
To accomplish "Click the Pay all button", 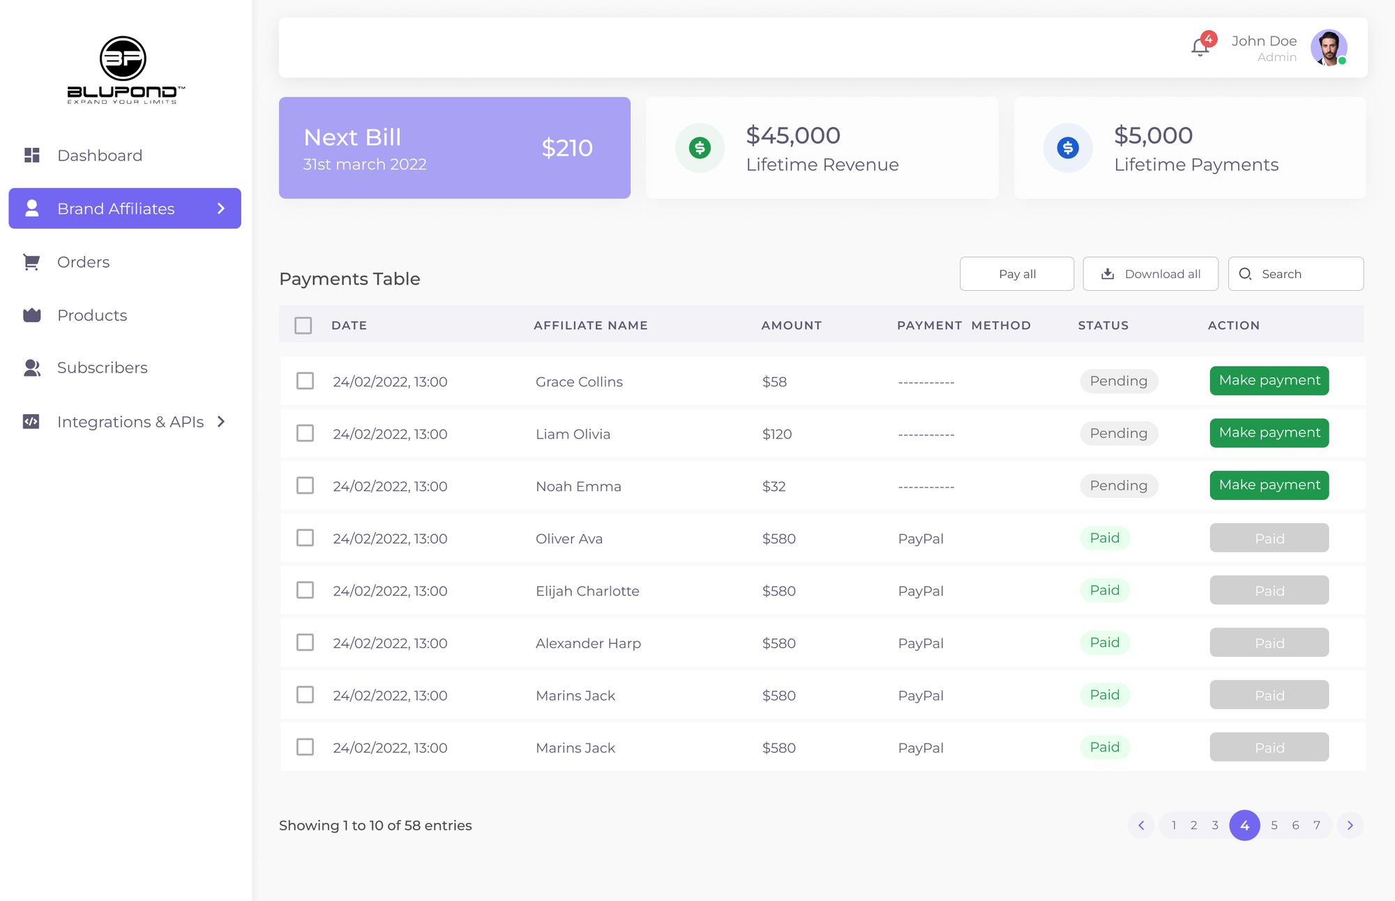I will (1016, 274).
